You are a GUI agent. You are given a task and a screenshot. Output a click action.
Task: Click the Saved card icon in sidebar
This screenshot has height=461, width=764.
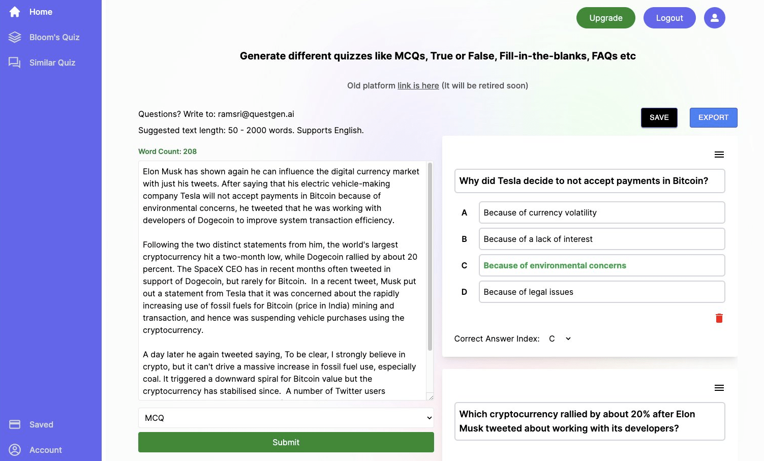click(15, 424)
